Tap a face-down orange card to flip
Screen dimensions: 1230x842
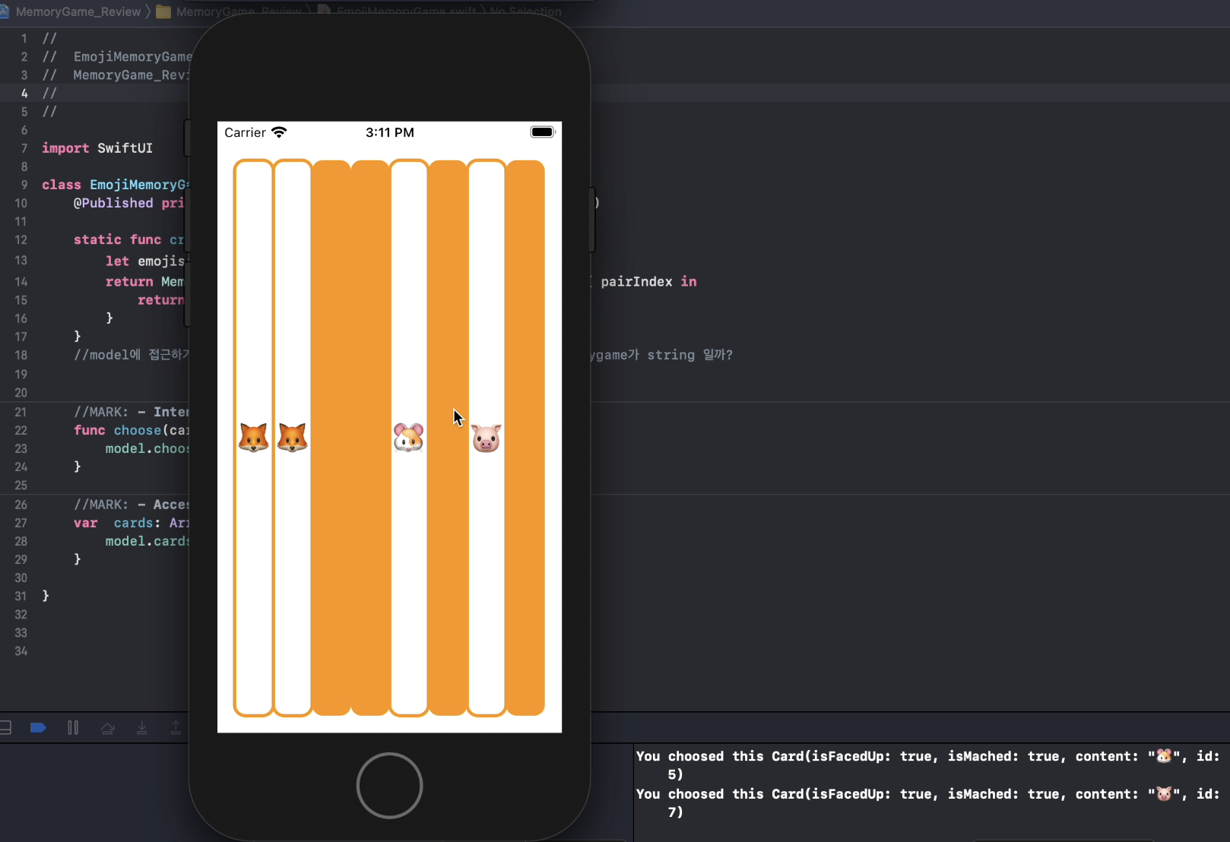332,435
